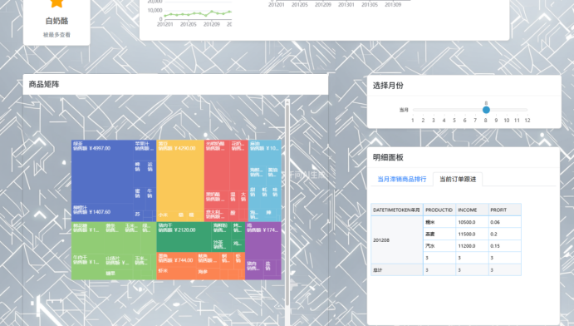574x326 pixels.
Task: Select the blue 绿茶 ¥4997.00 treemap tile
Action: tap(102, 171)
